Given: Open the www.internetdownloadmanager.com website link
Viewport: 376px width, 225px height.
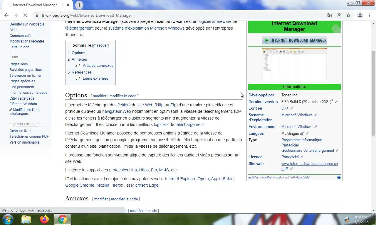Looking at the screenshot, I should click(x=310, y=166).
